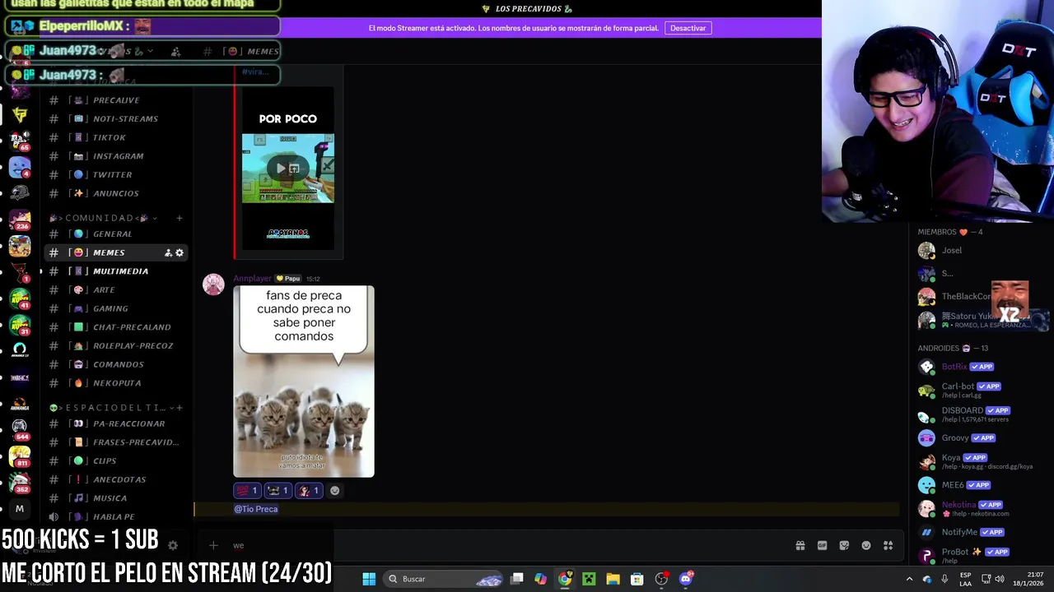
Task: Add a channel to the COMUNIDAD category
Action: tap(179, 218)
